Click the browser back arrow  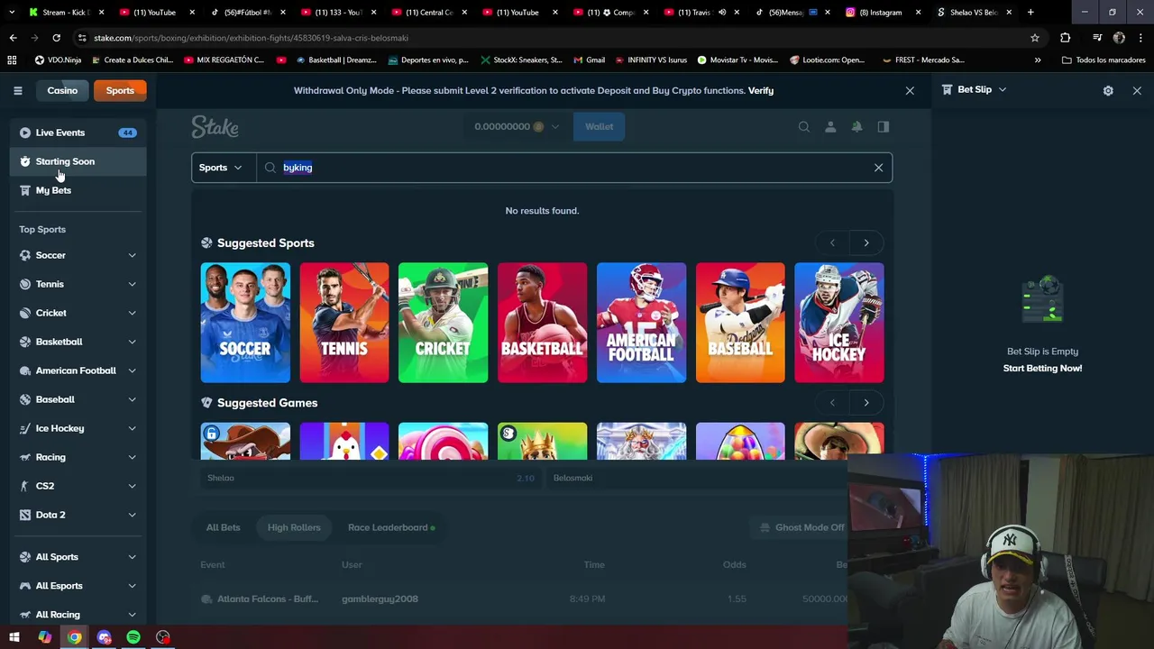[13, 38]
